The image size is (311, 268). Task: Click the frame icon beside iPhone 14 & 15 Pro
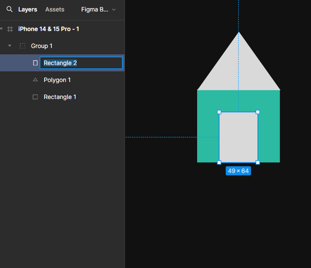[10, 29]
